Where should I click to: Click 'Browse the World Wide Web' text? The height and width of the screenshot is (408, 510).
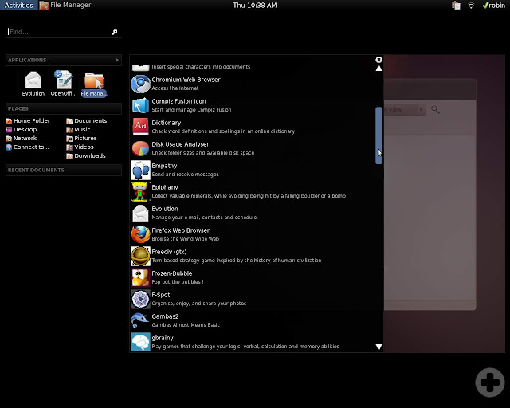tap(186, 239)
